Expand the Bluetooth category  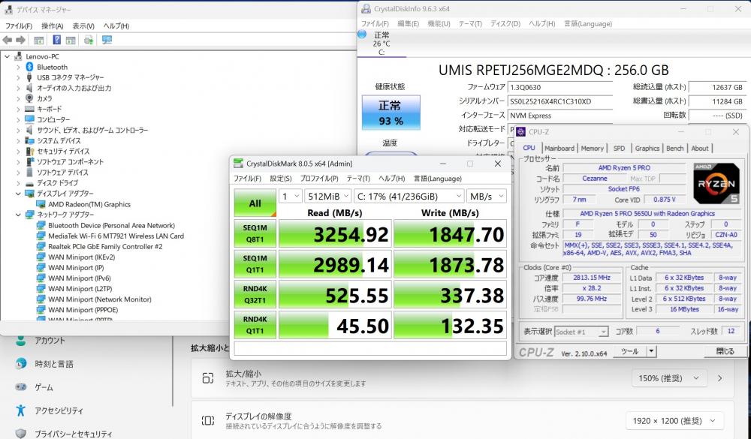pos(18,67)
